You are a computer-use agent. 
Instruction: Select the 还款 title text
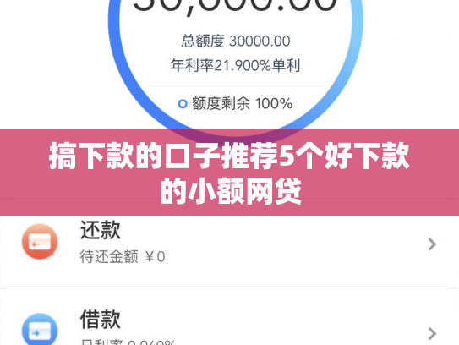pyautogui.click(x=101, y=230)
